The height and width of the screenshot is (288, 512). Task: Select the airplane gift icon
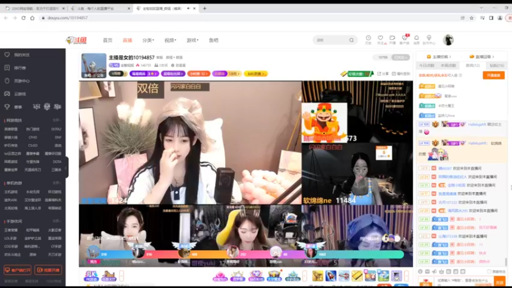(344, 276)
